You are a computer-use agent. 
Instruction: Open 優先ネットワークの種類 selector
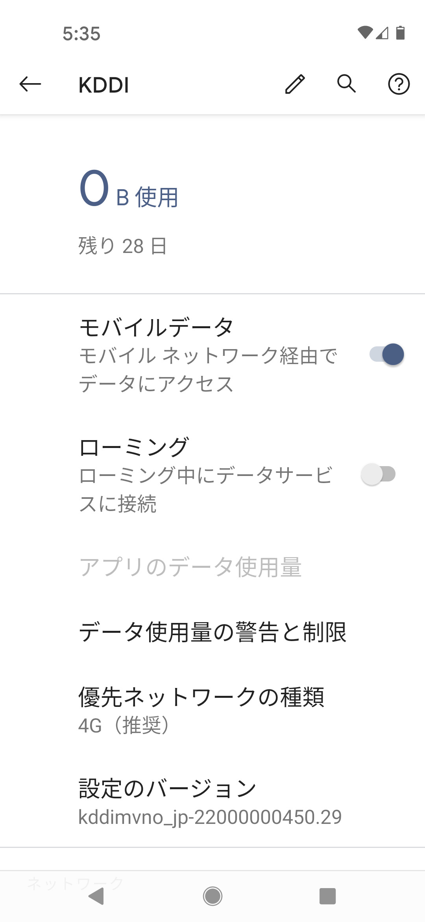point(201,710)
